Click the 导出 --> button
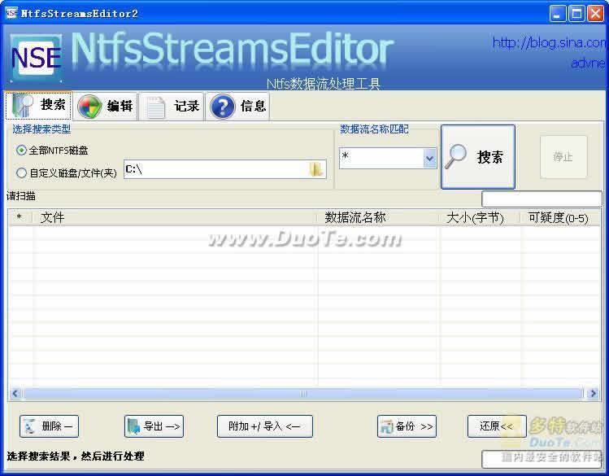This screenshot has height=476, width=609. tap(154, 426)
